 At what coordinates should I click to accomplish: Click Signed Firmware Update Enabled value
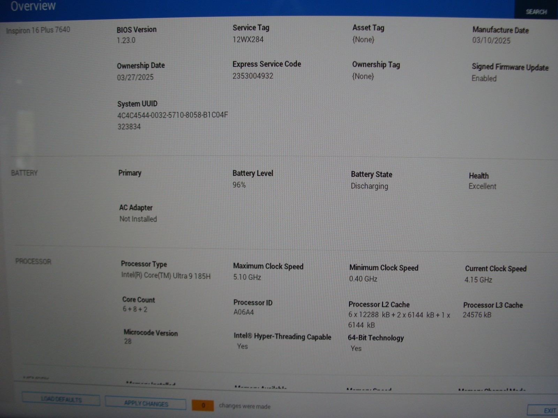(x=484, y=78)
